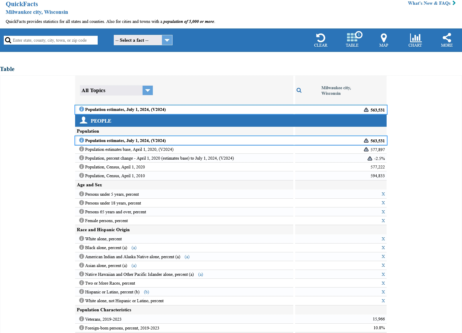The height and width of the screenshot is (333, 462).
Task: Click info icon for Persons 65 years and over
Action: [x=82, y=212]
